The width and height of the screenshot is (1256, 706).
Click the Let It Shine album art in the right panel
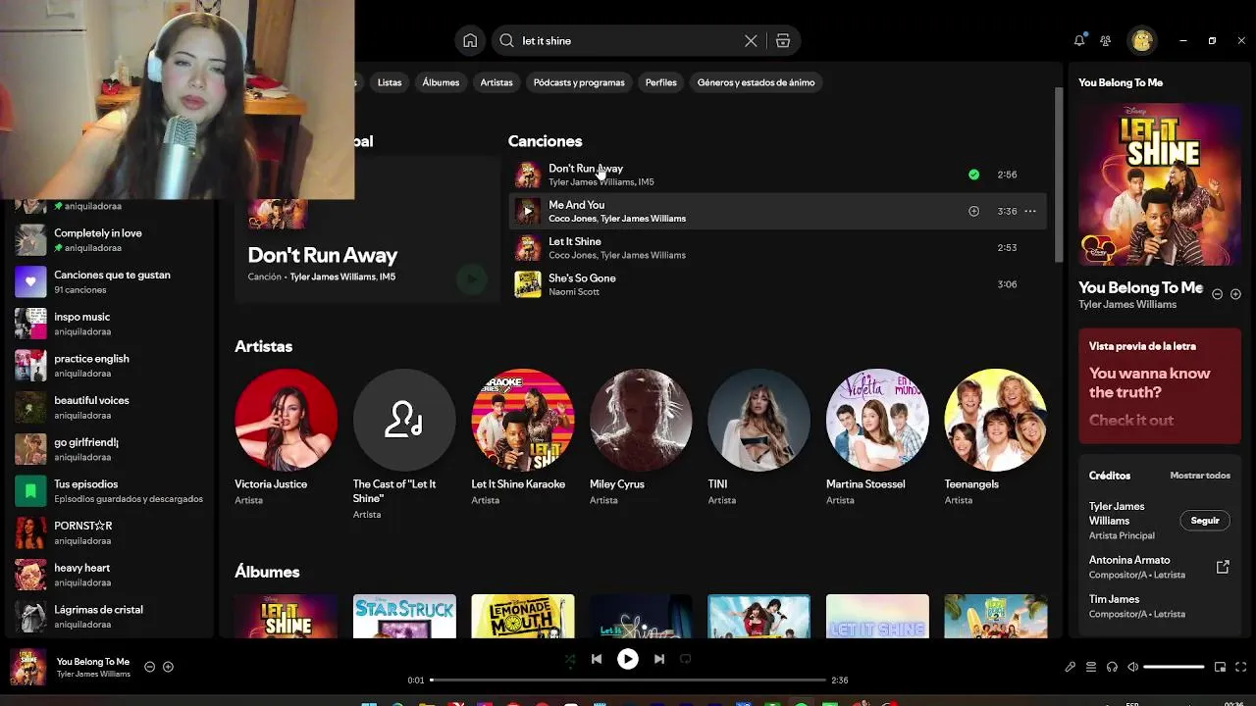tap(1160, 184)
